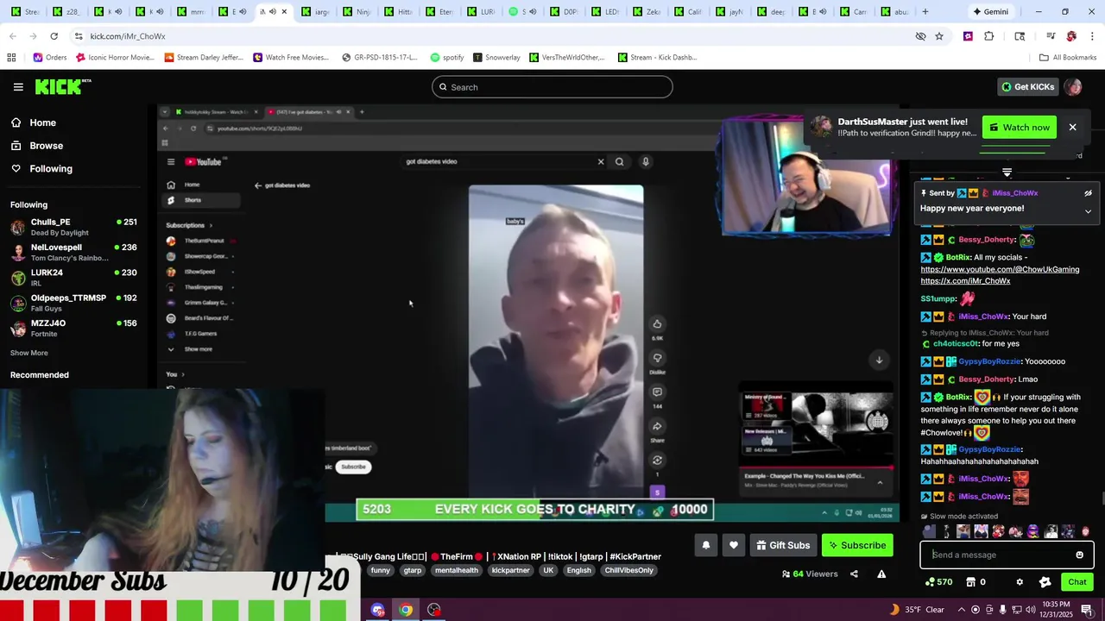Focus the Kick search box

pos(552,87)
